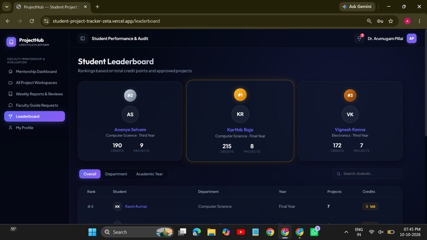Open Karthik Raja's profile link
Image resolution: width=427 pixels, height=240 pixels.
240,130
